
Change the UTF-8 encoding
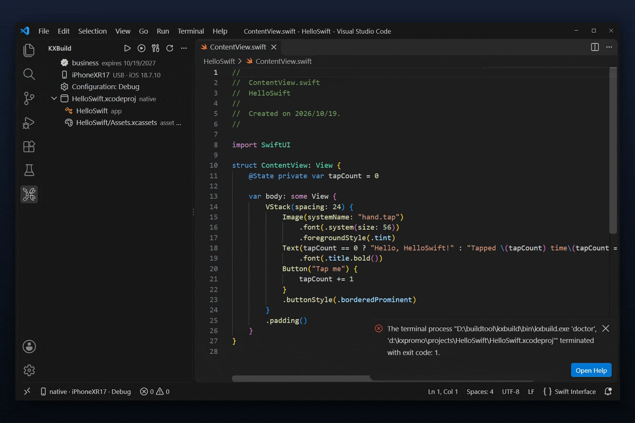510,392
